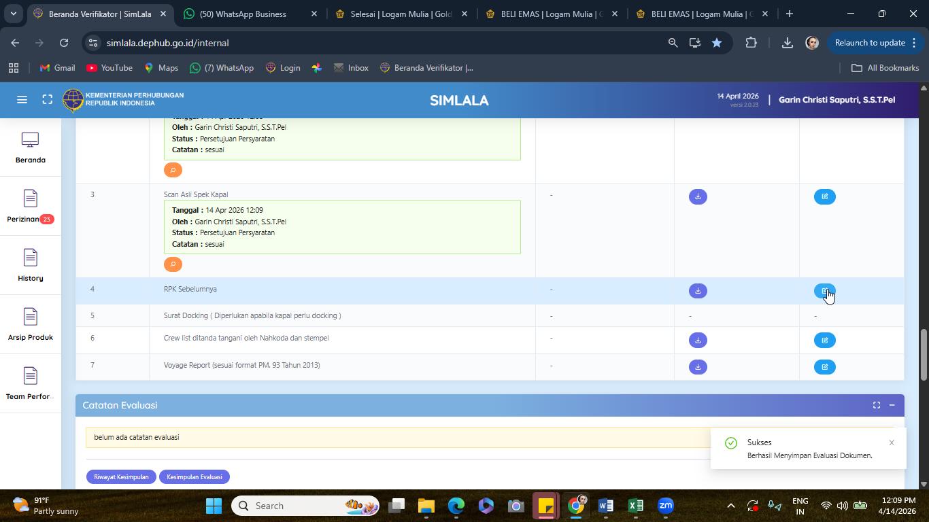Collapse the Catatan Evaluasi panel
Viewport: 929px width, 522px height.
click(892, 405)
